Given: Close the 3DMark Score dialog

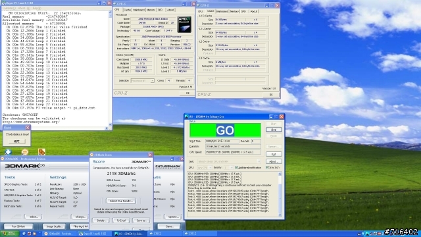Looking at the screenshot, I should (151, 155).
